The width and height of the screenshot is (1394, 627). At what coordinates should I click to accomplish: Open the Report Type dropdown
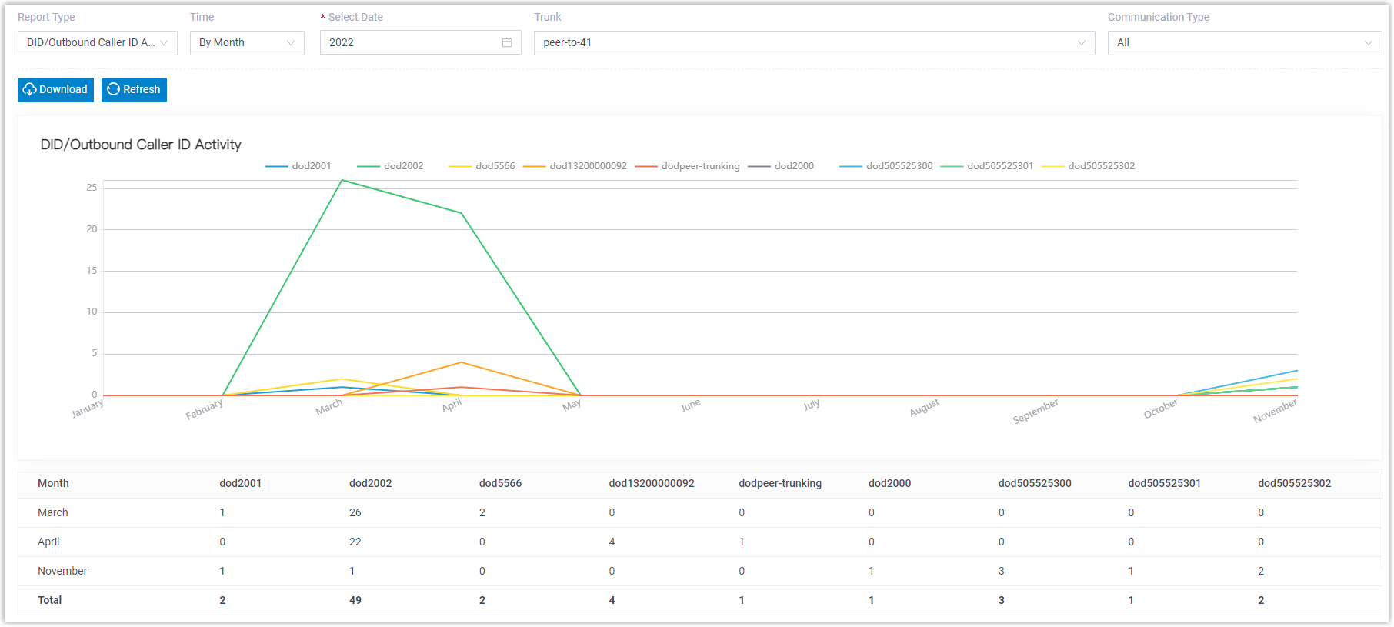97,43
